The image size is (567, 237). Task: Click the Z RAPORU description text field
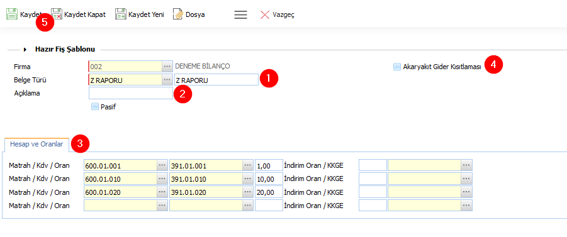point(216,80)
